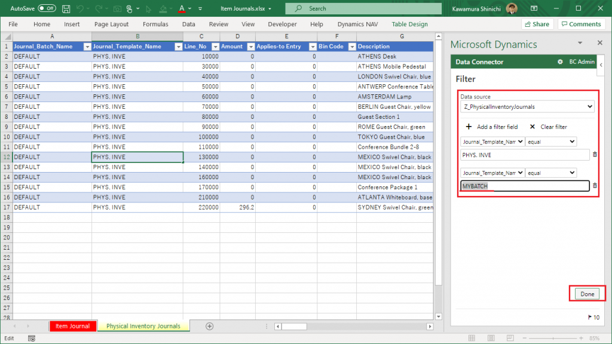The image size is (612, 344).
Task: Switch to Page Break Preview icon
Action: (x=510, y=338)
